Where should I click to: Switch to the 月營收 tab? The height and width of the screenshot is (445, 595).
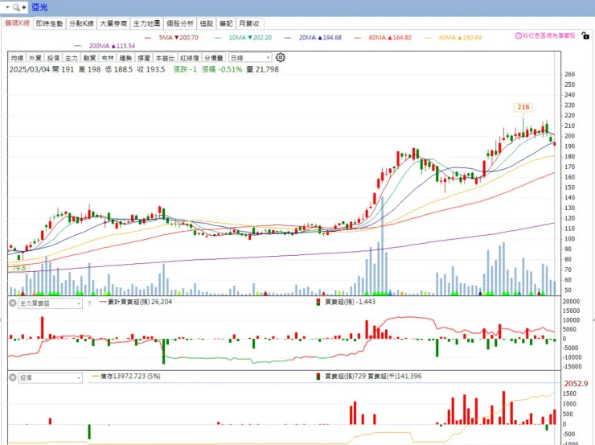[x=249, y=23]
